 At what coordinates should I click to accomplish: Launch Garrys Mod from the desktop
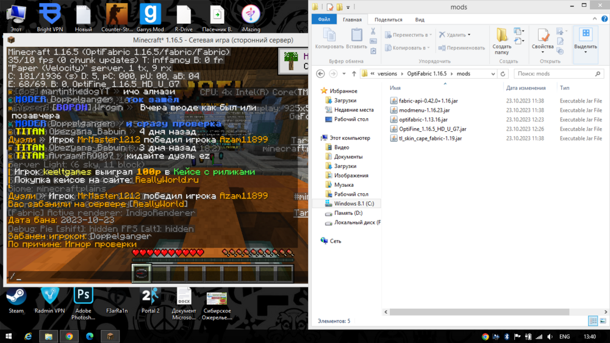click(150, 17)
